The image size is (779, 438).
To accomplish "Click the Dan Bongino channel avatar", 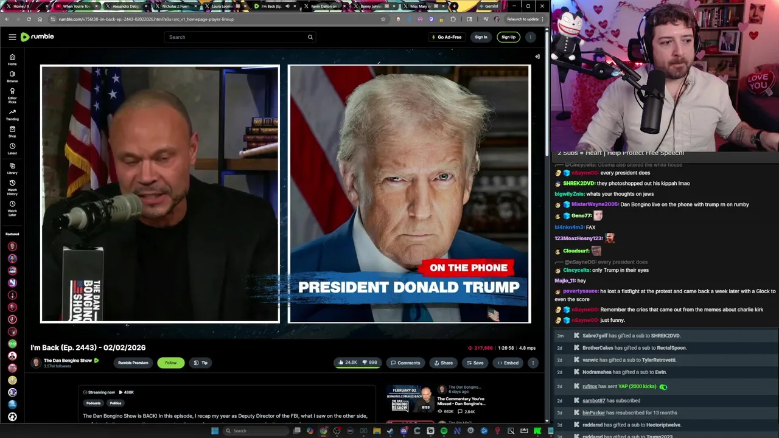I will tap(36, 363).
